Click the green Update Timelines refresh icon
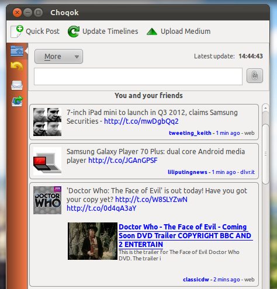Viewport: 277px width, 289px height. (74, 32)
